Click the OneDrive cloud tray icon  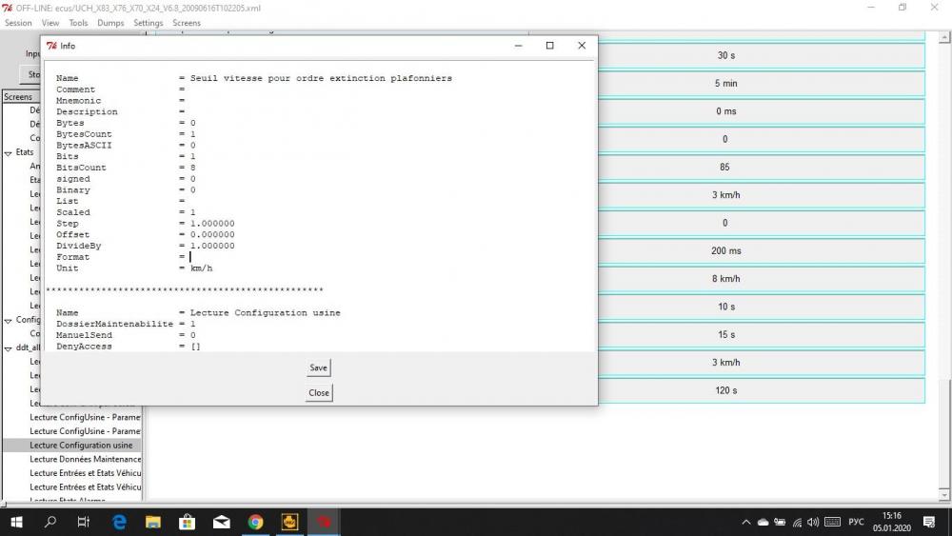764,522
